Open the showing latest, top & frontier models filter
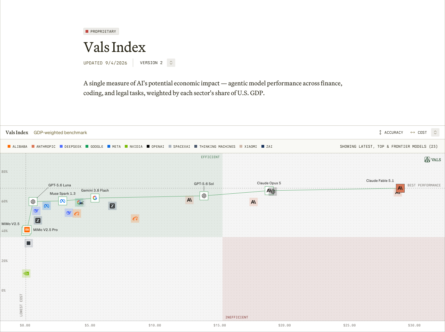This screenshot has height=332, width=445. (x=389, y=147)
